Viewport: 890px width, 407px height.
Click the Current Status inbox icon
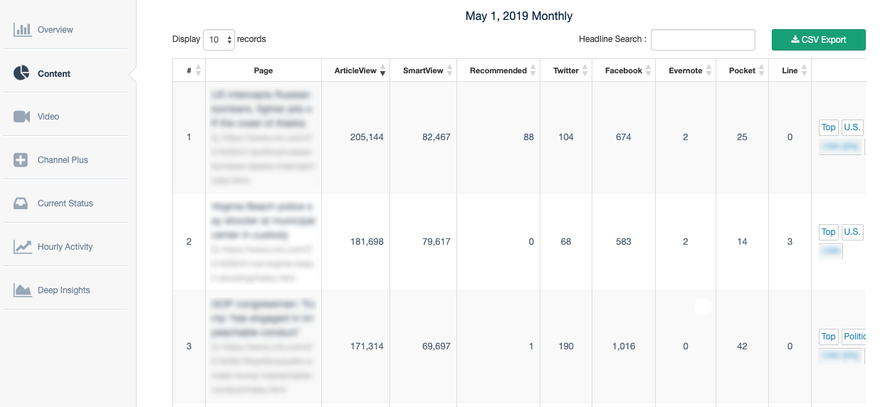[x=21, y=203]
